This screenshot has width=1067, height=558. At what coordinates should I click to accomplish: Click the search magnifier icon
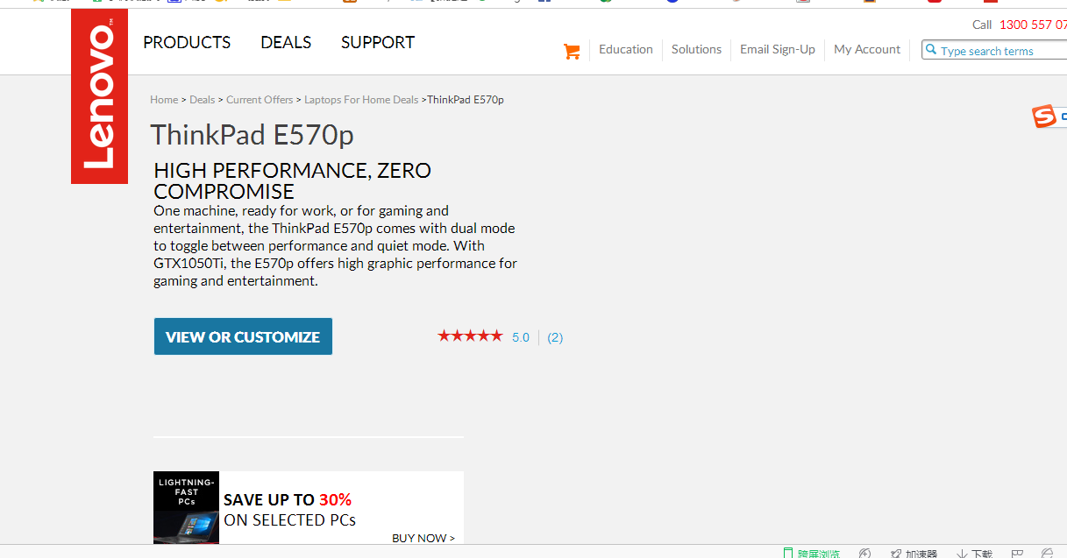(931, 50)
